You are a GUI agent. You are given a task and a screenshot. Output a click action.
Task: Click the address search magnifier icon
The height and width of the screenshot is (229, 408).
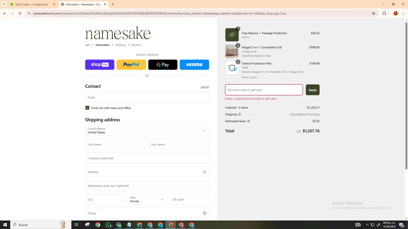(x=205, y=172)
